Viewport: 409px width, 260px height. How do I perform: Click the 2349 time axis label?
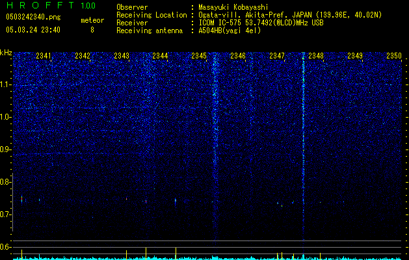click(355, 56)
